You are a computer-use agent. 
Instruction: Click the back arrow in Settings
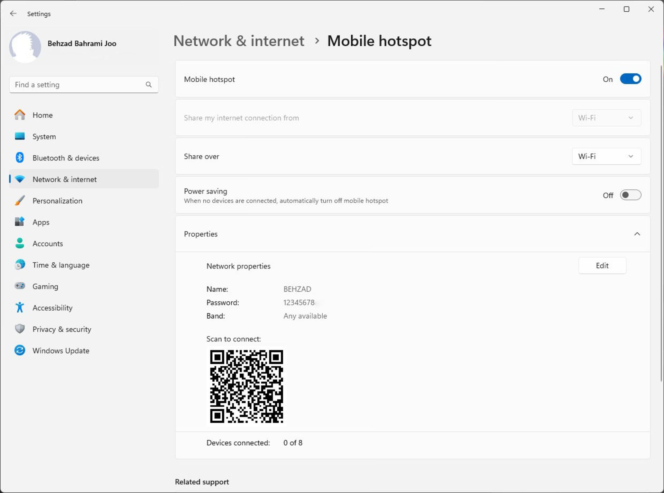(x=13, y=13)
